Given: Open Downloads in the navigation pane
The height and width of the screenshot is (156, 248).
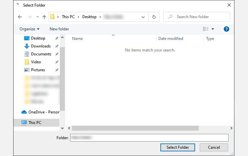Looking at the screenshot, I should (x=41, y=46).
